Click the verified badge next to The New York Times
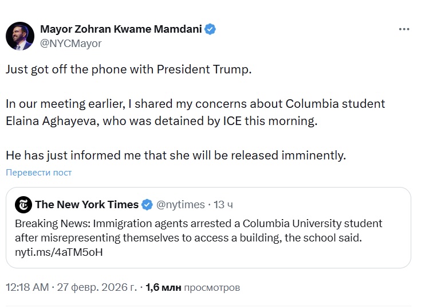421x308 pixels. 147,205
